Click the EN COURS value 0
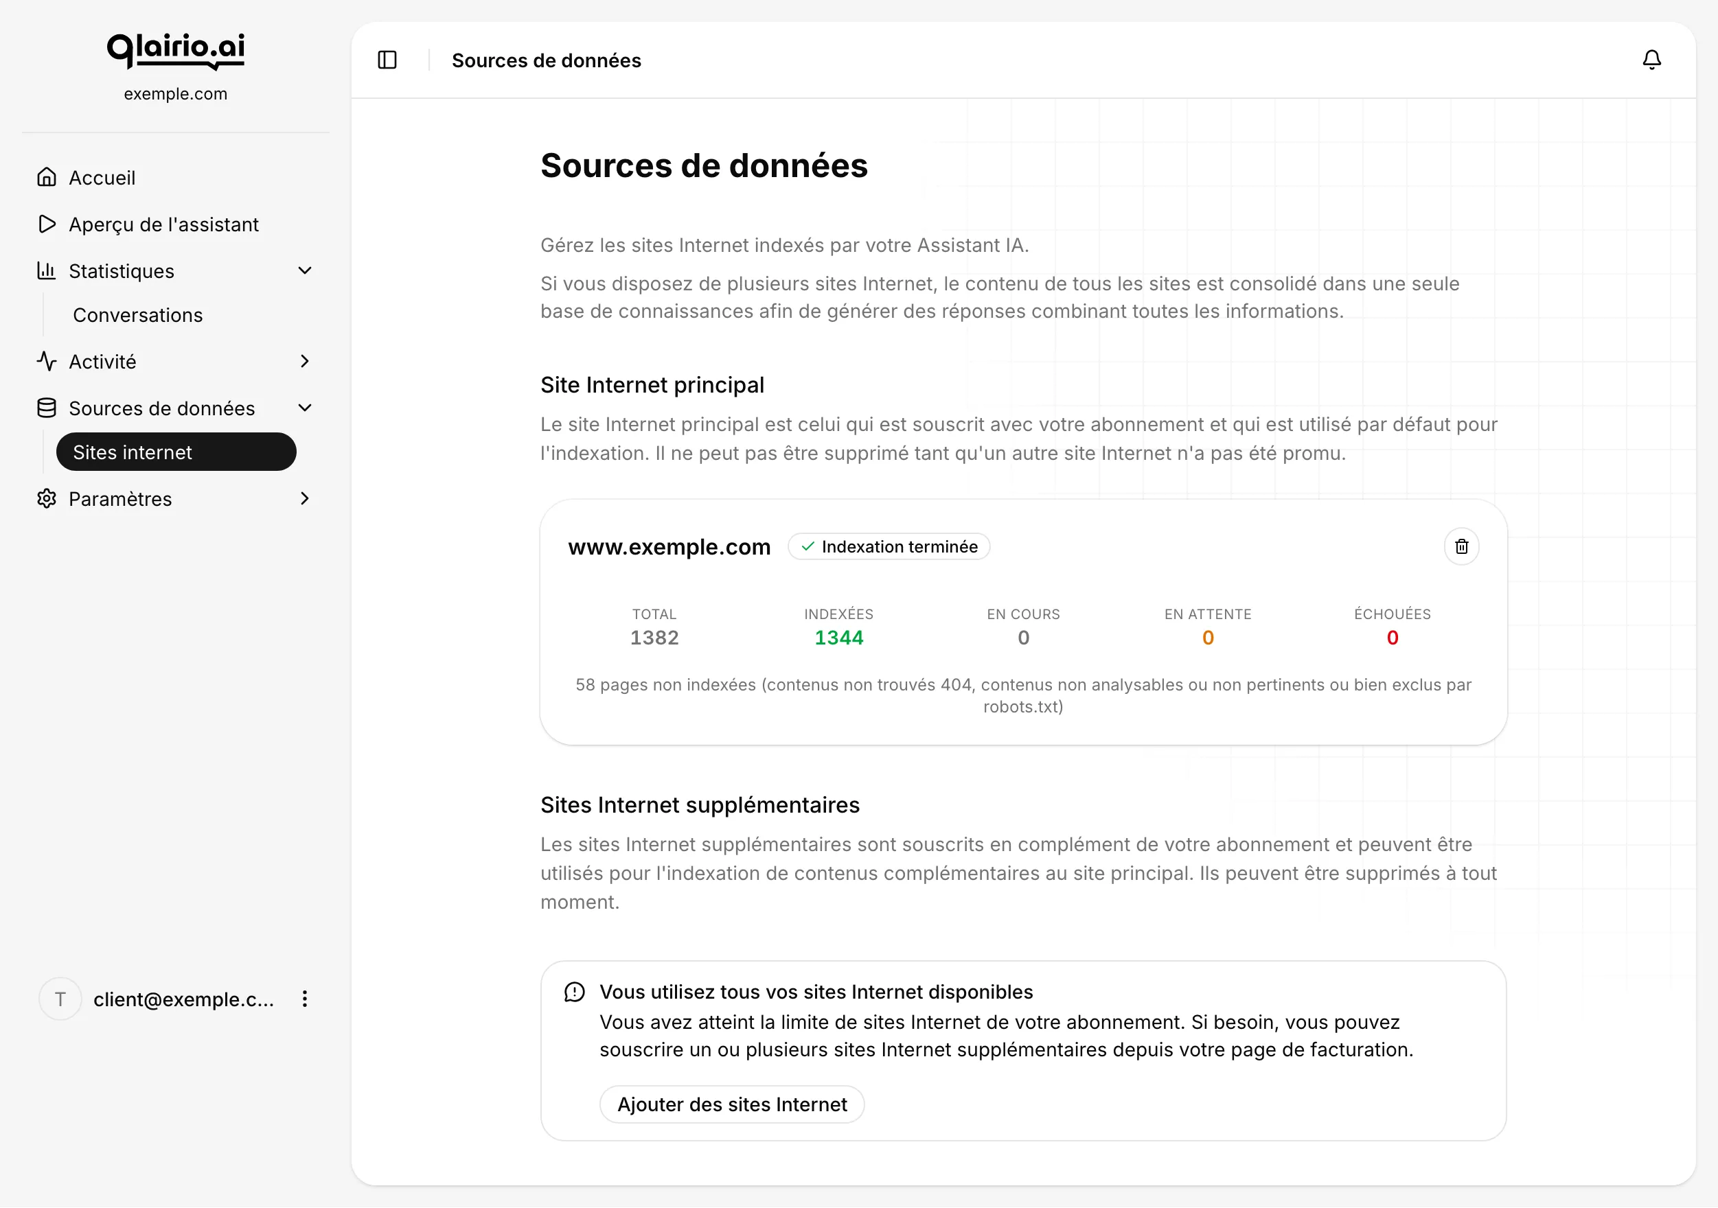Viewport: 1718px width, 1208px height. coord(1024,638)
